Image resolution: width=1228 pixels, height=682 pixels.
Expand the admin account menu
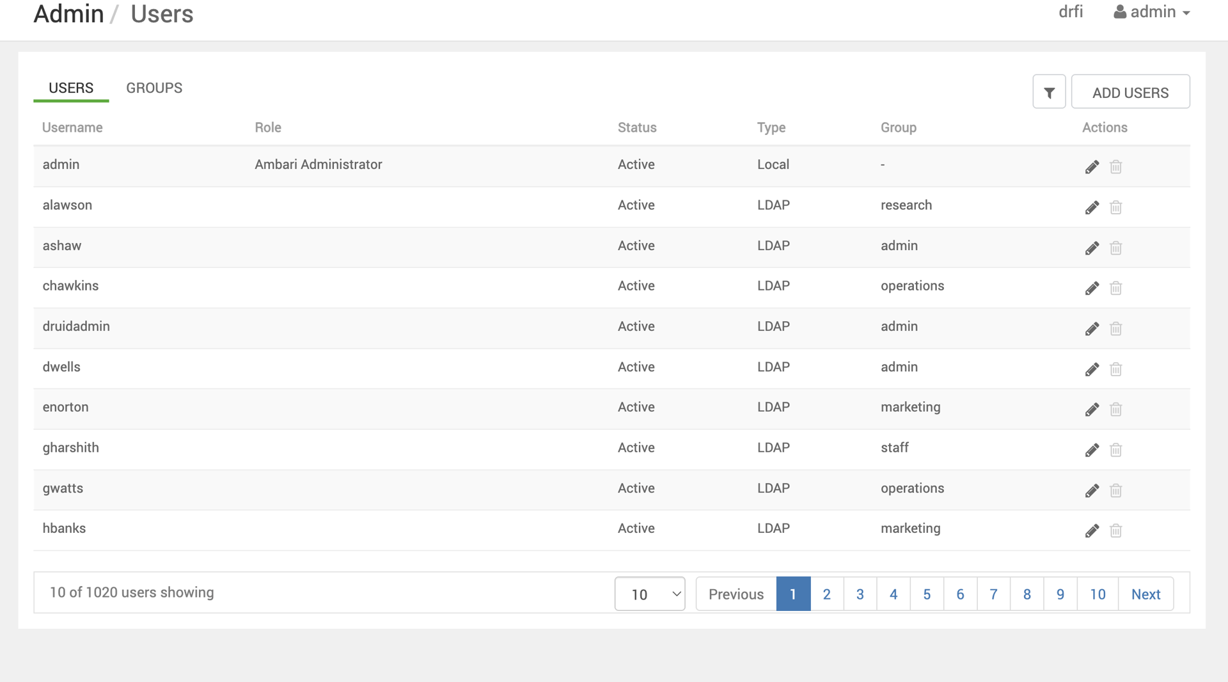point(1152,12)
